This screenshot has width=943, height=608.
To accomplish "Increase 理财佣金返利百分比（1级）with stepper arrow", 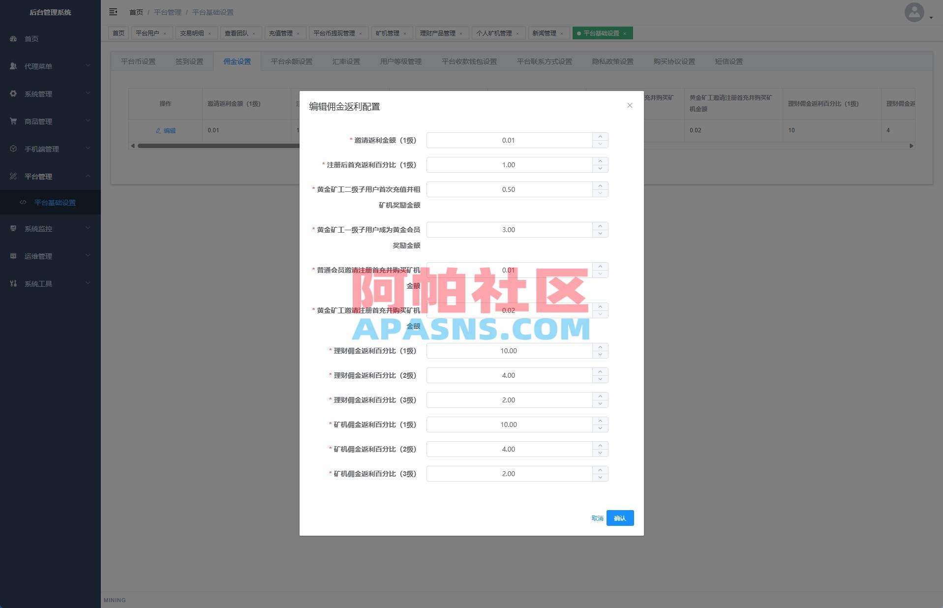I will click(600, 348).
